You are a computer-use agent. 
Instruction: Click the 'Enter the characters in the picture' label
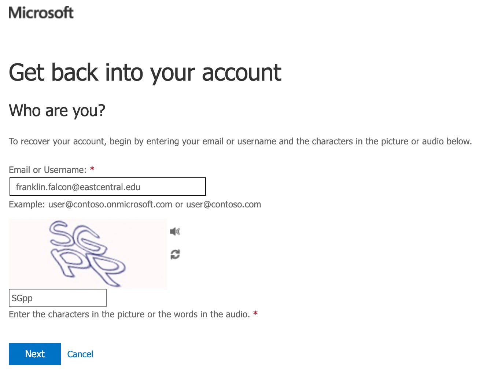[129, 314]
